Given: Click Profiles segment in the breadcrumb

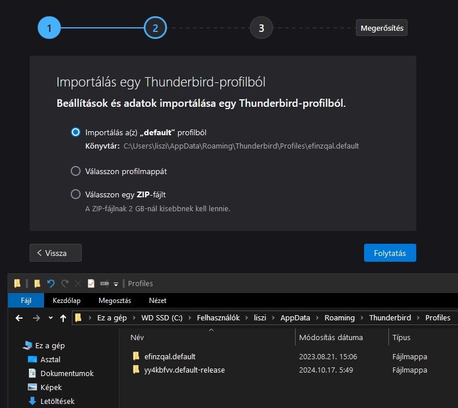Looking at the screenshot, I should point(438,317).
